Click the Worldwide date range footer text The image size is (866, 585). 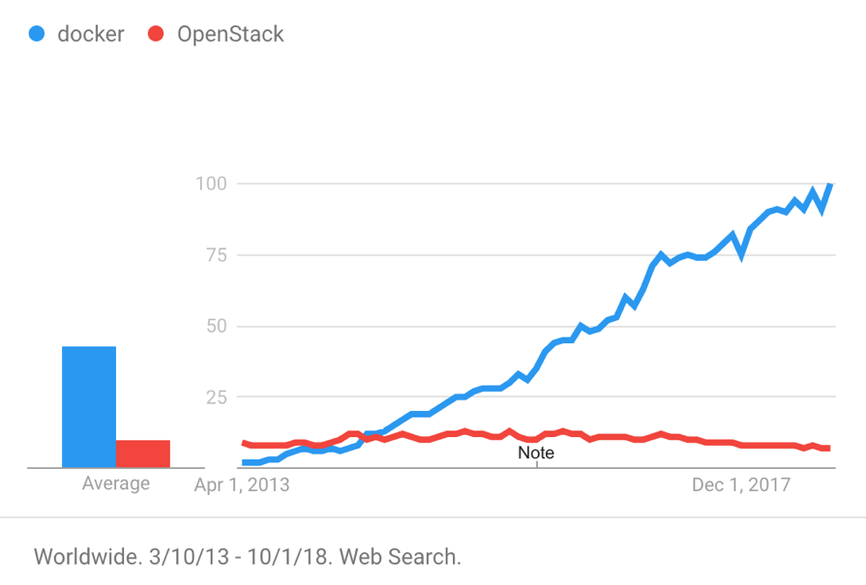[248, 557]
